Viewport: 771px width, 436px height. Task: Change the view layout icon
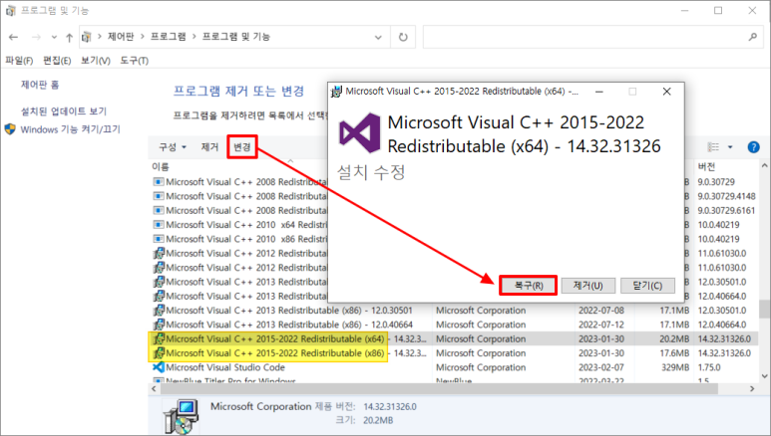(713, 146)
